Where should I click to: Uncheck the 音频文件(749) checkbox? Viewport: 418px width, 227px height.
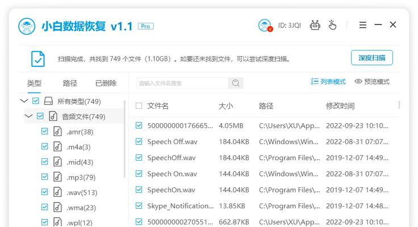click(x=40, y=116)
